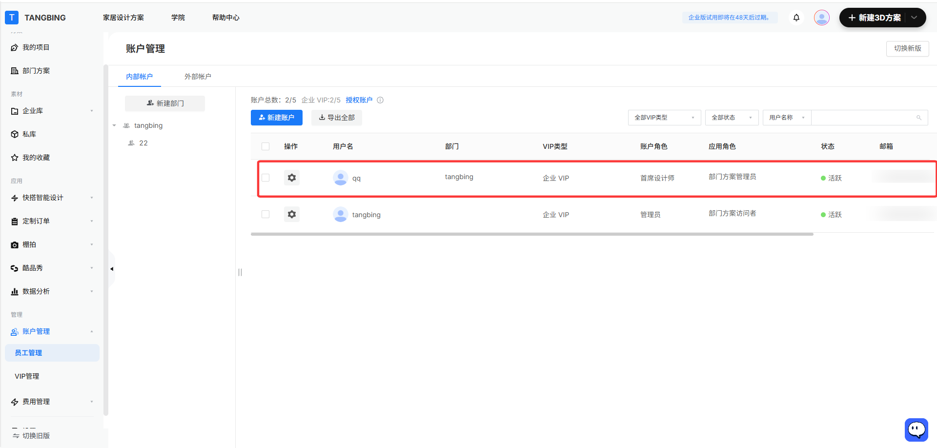Switch to 内部帐户 tab
This screenshot has height=448, width=937.
[139, 77]
